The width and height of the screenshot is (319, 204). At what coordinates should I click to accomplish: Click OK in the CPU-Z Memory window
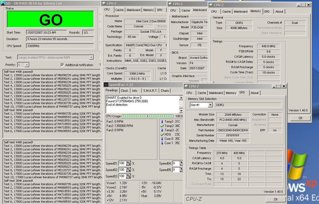[300, 118]
